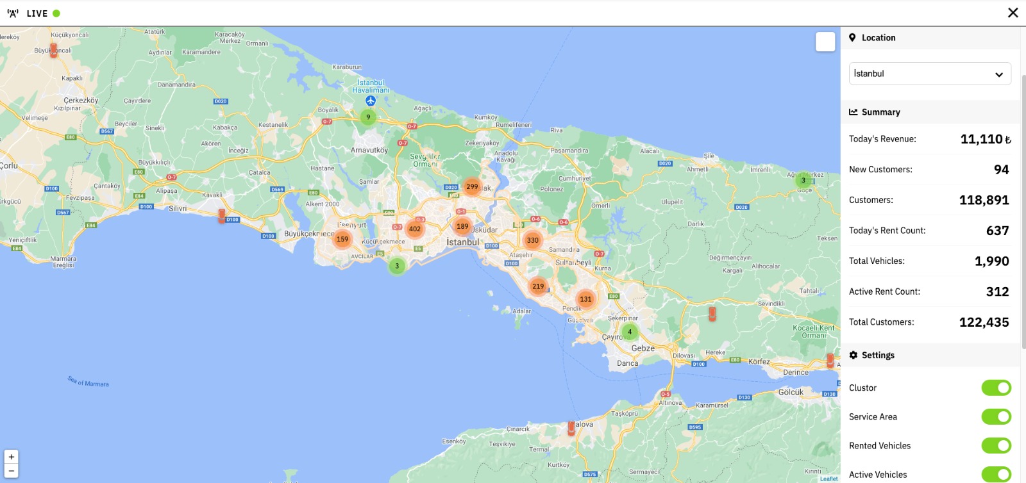Toggle the Active Vehicles switch
Image resolution: width=1026 pixels, height=483 pixels.
[996, 474]
